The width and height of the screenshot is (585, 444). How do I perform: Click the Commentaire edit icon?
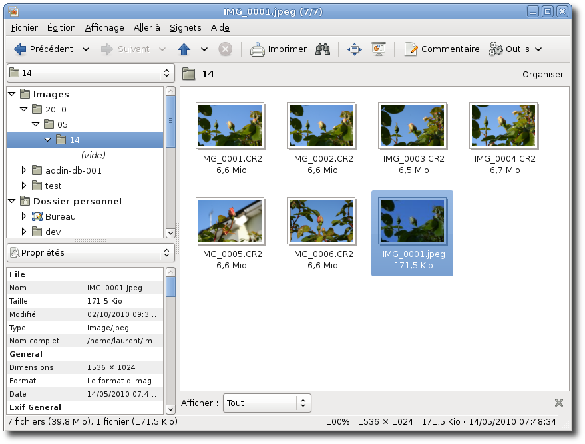coord(411,49)
